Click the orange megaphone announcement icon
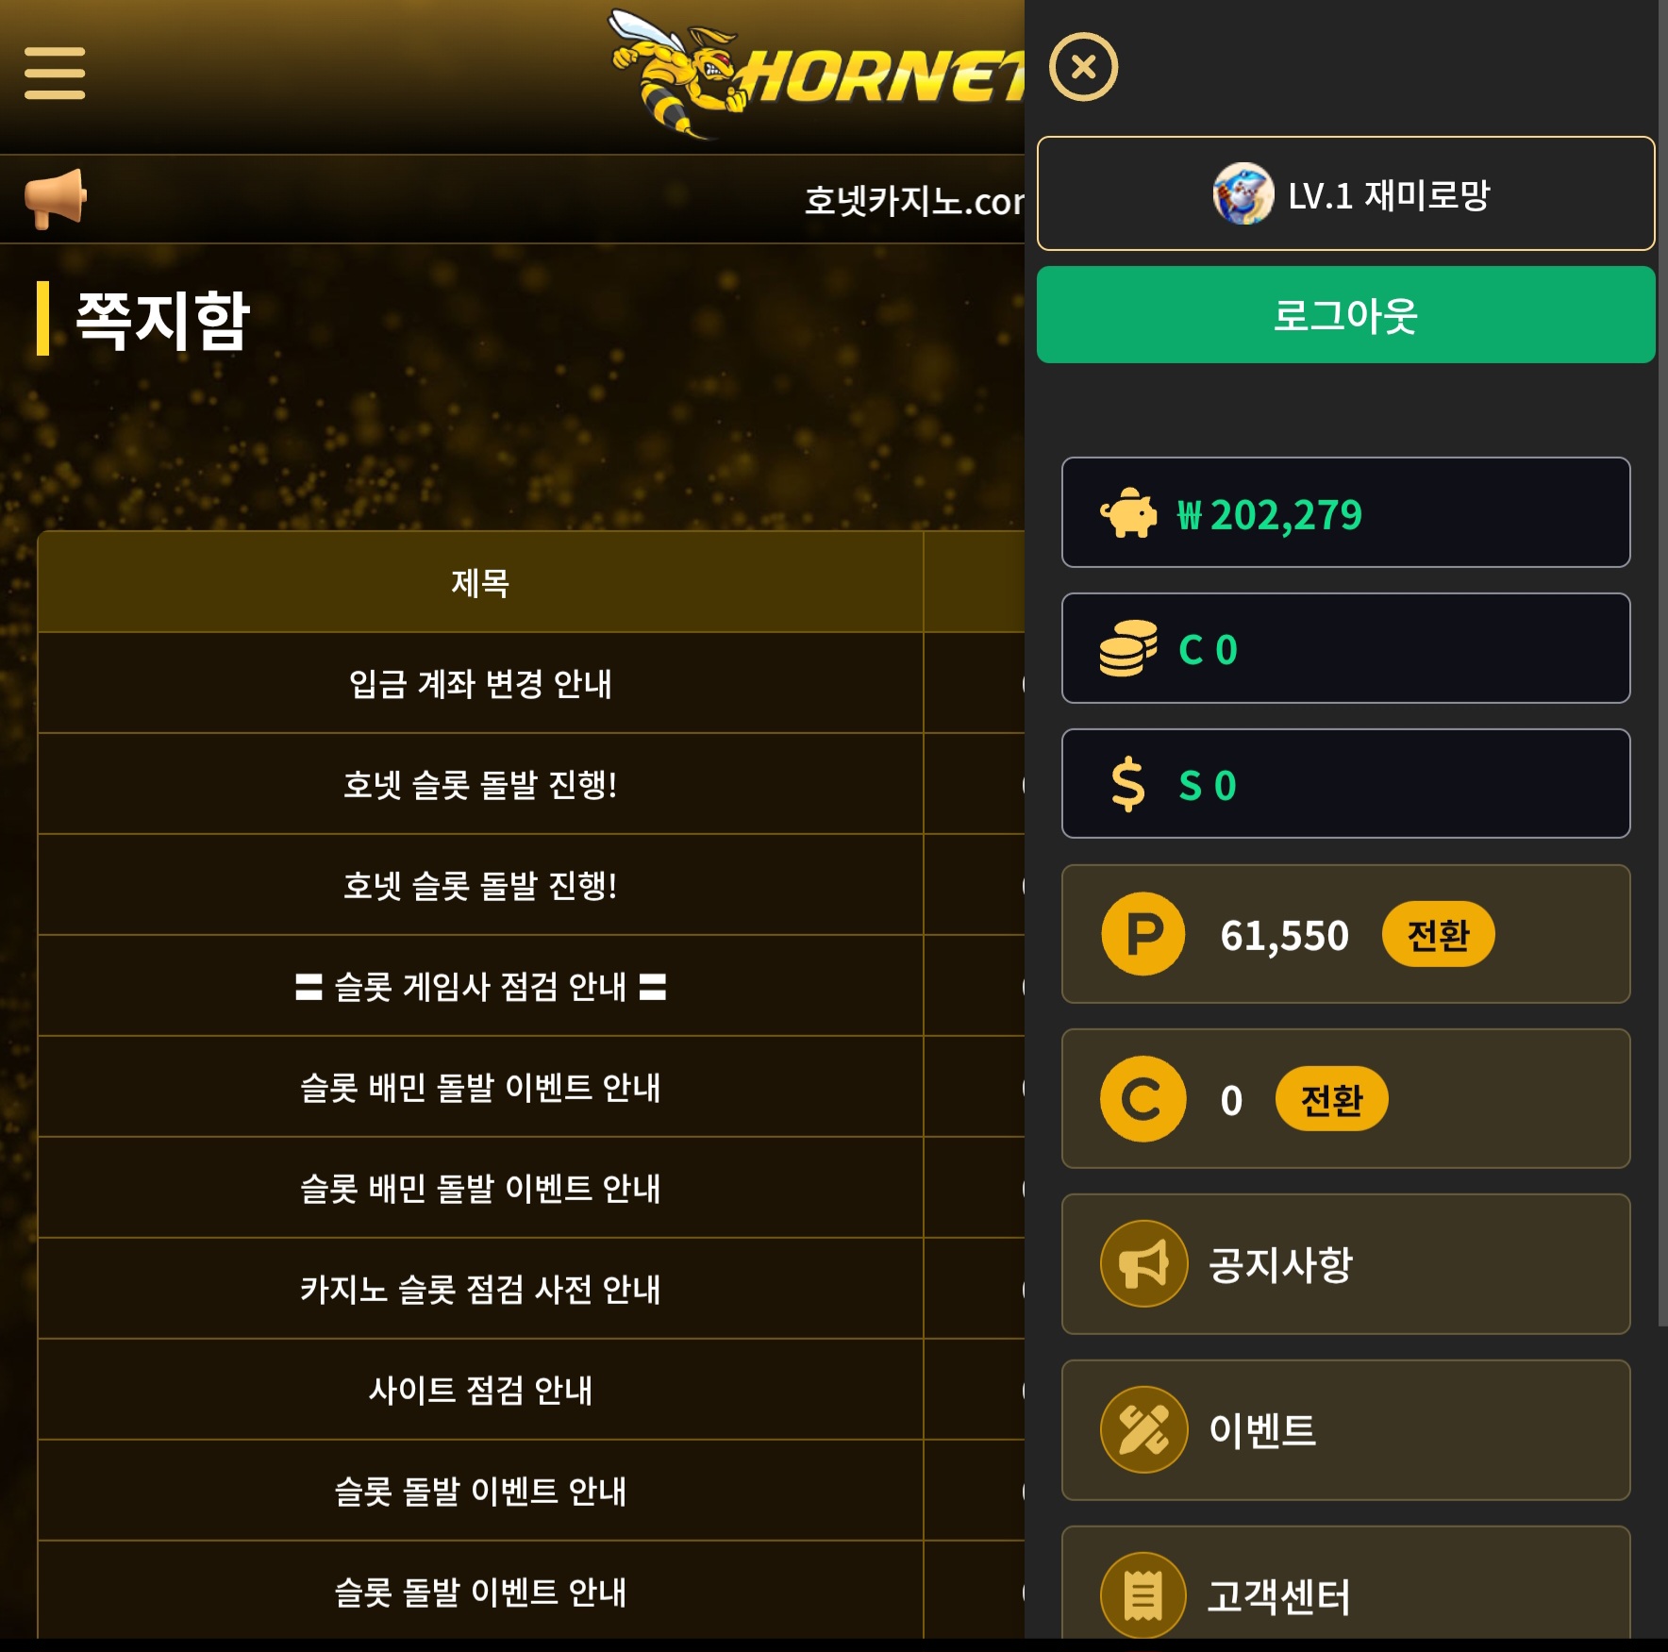Screen dimensions: 1668x1652 [x=55, y=199]
